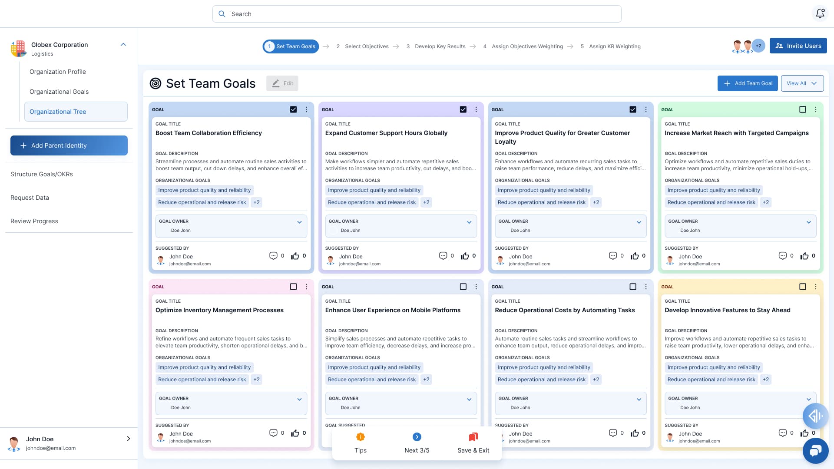Check the Optimize Inventory Management goal checkbox
Screen dimensions: 834x469
click(294, 287)
